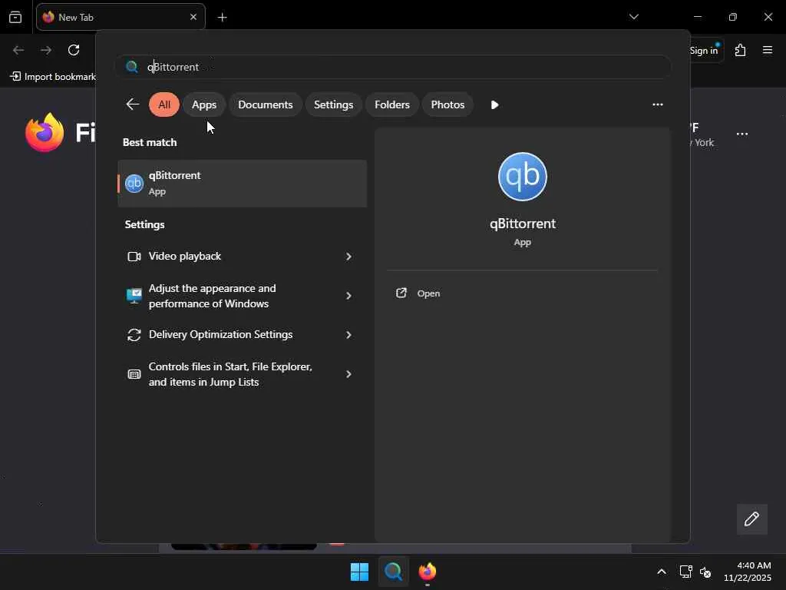Click the search box containing qBittorrent
The image size is (786, 590).
[393, 67]
